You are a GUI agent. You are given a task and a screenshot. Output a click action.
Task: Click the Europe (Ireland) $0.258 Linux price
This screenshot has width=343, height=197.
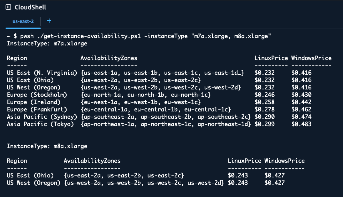[265, 102]
